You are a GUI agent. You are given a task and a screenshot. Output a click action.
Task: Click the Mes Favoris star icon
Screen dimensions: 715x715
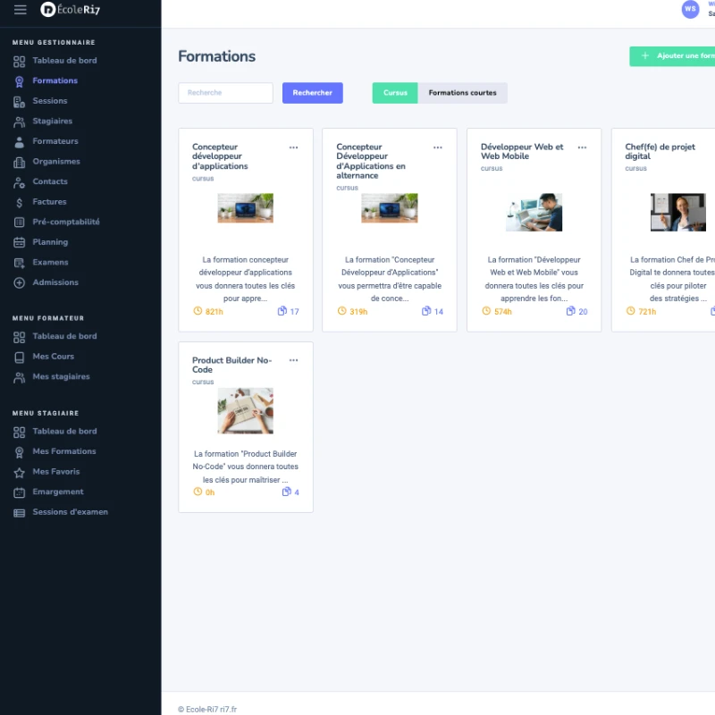click(20, 472)
